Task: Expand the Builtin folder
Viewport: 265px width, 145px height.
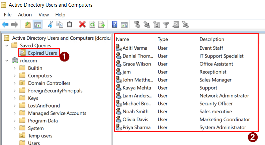Action: point(15,68)
